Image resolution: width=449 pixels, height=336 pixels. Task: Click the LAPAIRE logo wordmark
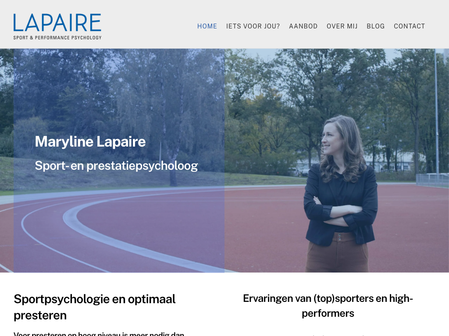tap(57, 22)
